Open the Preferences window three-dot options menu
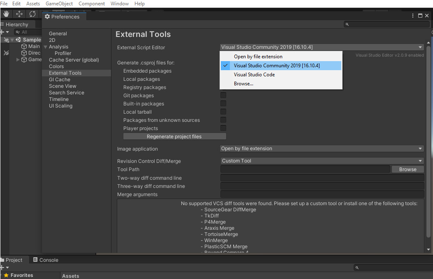The image size is (433, 279). click(412, 16)
